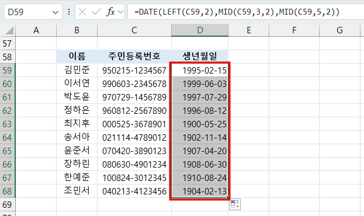Select row 63 header
Screen dimensions: 364x216
tap(8, 124)
